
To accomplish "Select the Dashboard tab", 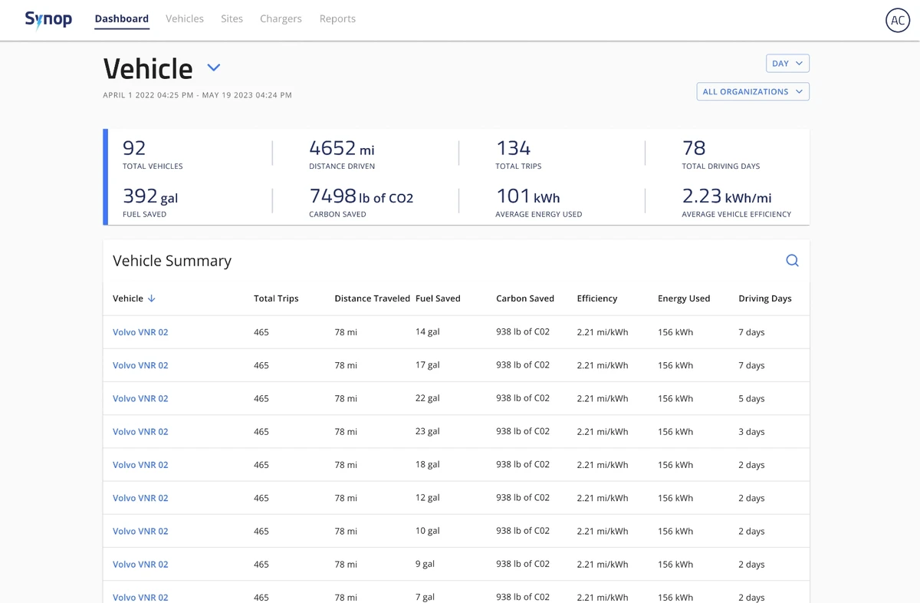I will (122, 18).
